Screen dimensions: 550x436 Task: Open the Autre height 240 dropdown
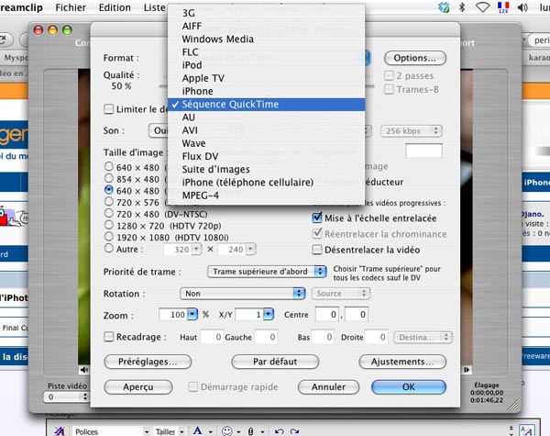pyautogui.click(x=250, y=249)
